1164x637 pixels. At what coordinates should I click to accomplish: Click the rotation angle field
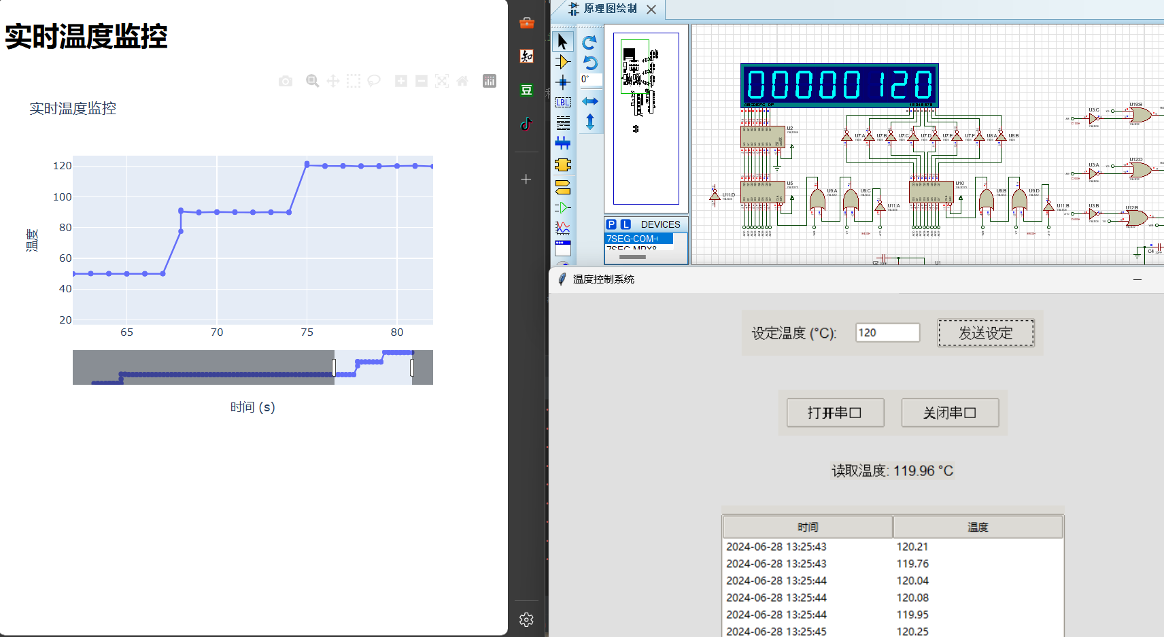(590, 80)
